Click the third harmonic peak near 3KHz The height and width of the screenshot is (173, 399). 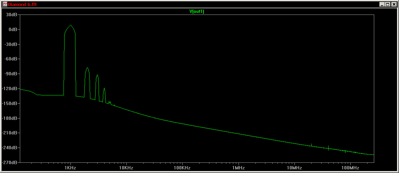[97, 75]
